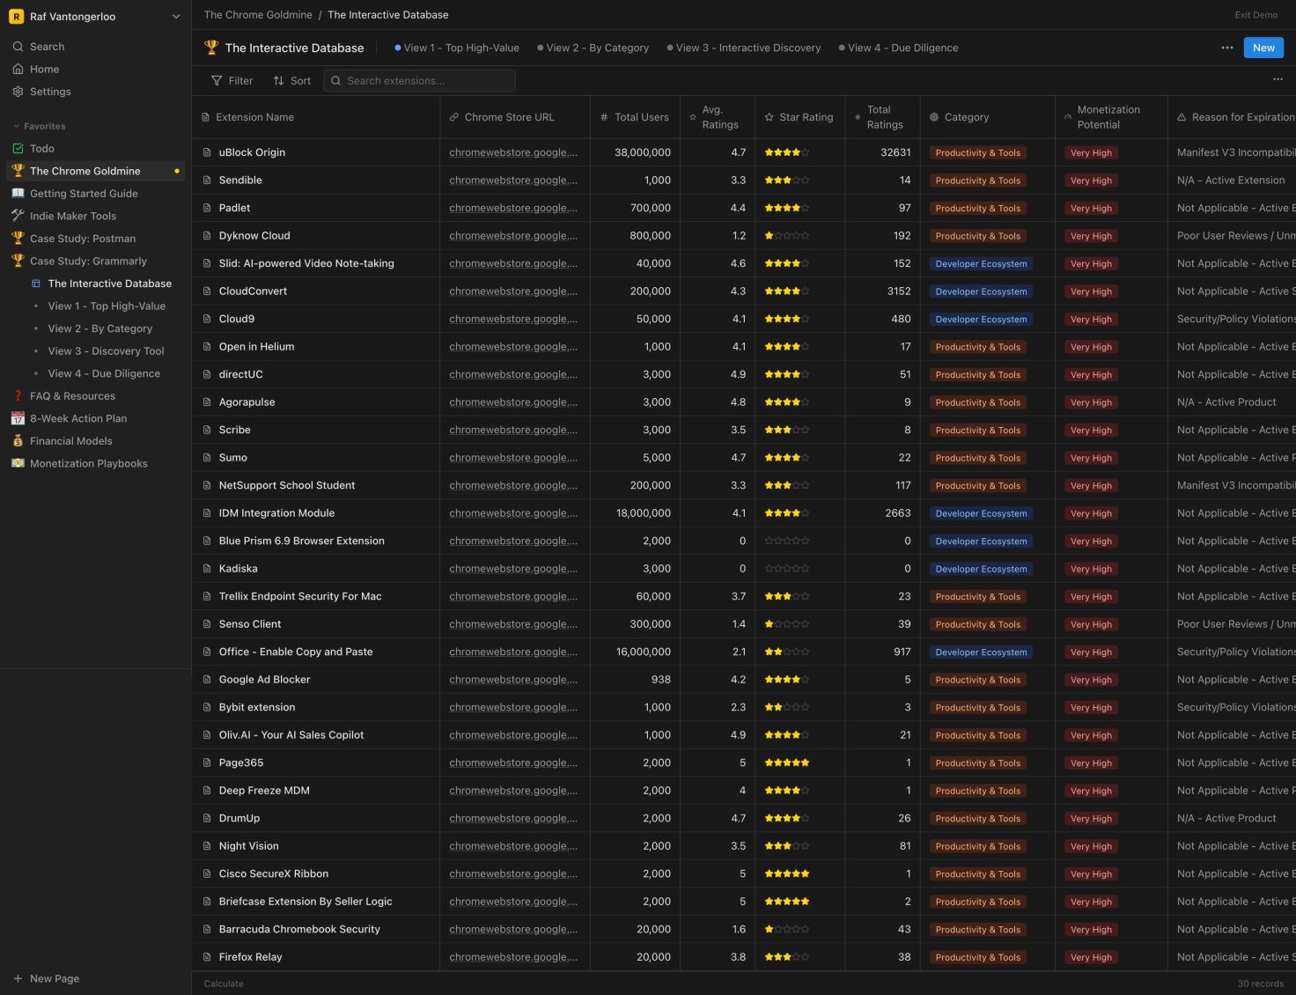Viewport: 1296px width, 995px height.
Task: Click the Firefox Relay extension name
Action: (x=250, y=957)
